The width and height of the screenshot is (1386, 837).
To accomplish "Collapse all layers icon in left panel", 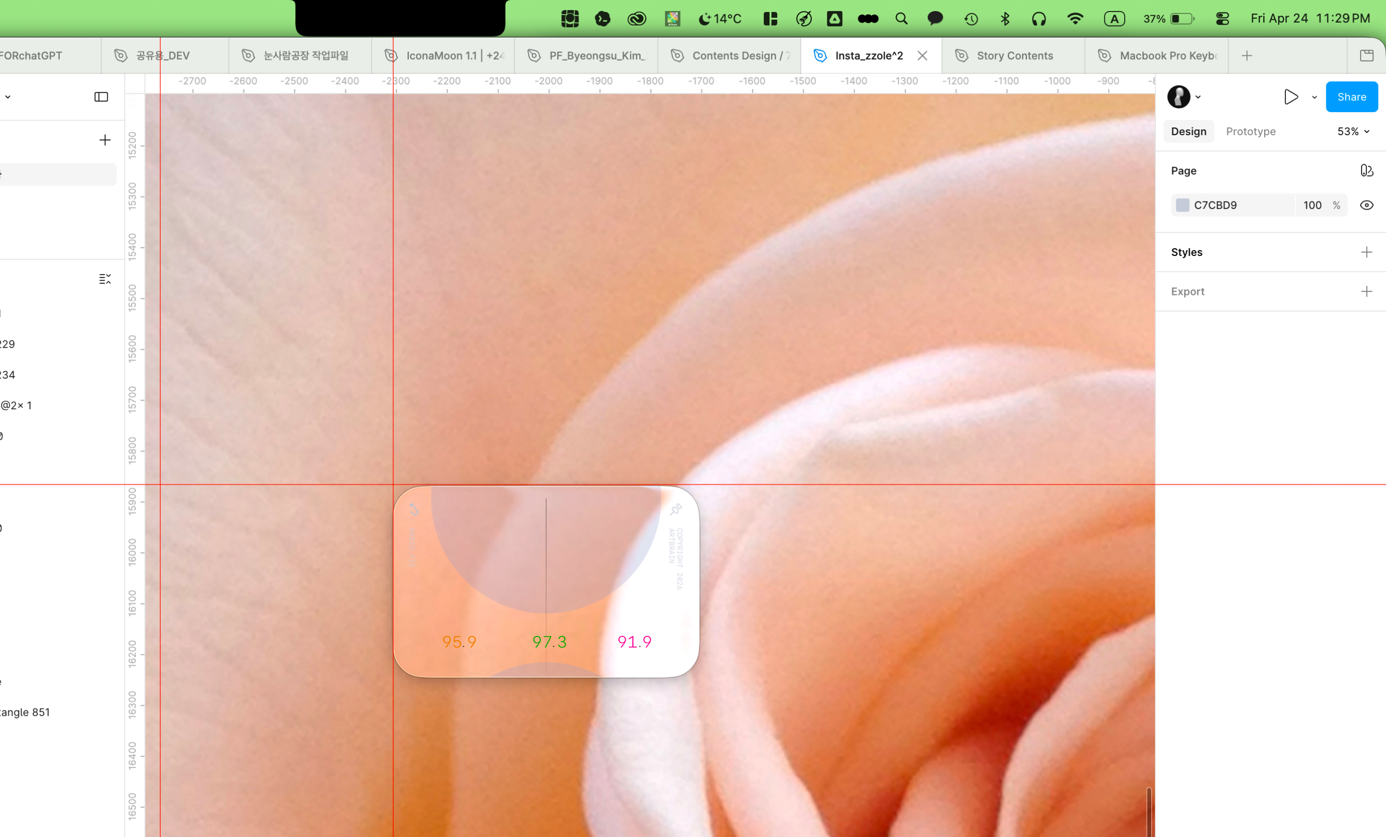I will coord(104,279).
